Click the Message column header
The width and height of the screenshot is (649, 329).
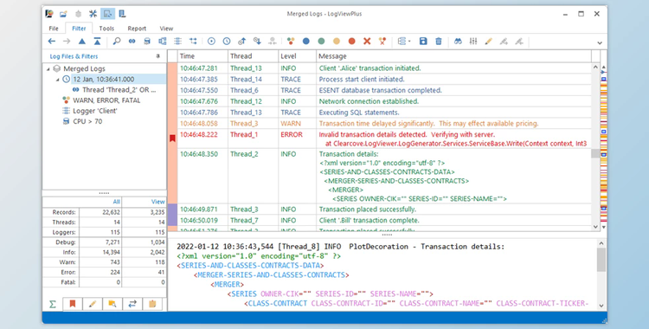[454, 56]
